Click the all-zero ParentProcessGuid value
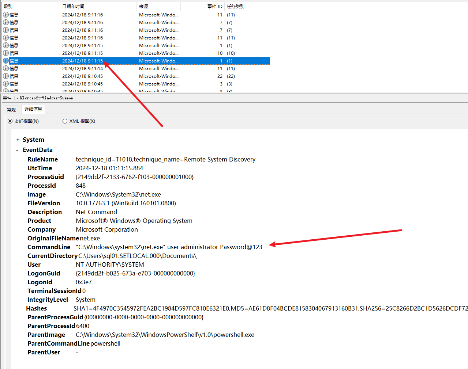The image size is (468, 369). (144, 317)
